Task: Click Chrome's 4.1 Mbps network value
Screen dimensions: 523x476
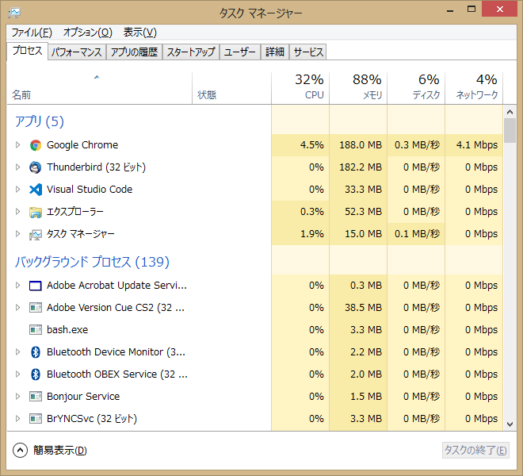Action: (477, 145)
